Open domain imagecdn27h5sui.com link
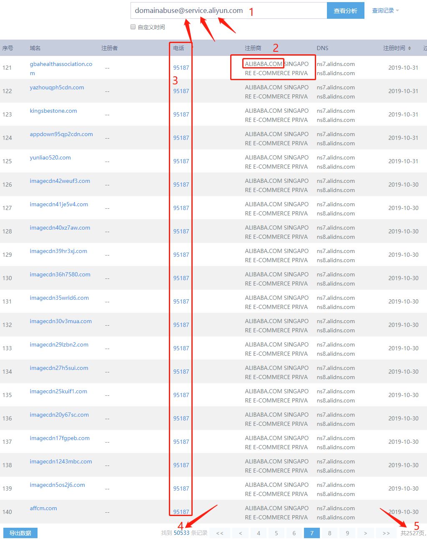This screenshot has width=427, height=539. click(59, 368)
